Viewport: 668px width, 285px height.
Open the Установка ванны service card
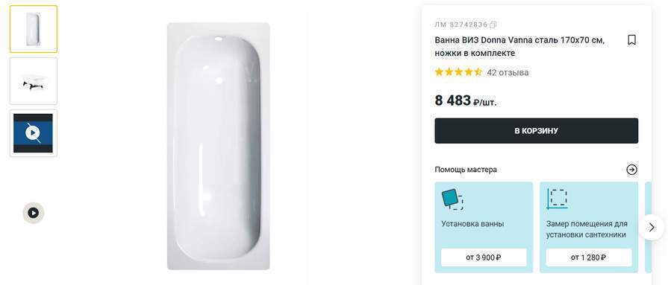[x=484, y=227]
